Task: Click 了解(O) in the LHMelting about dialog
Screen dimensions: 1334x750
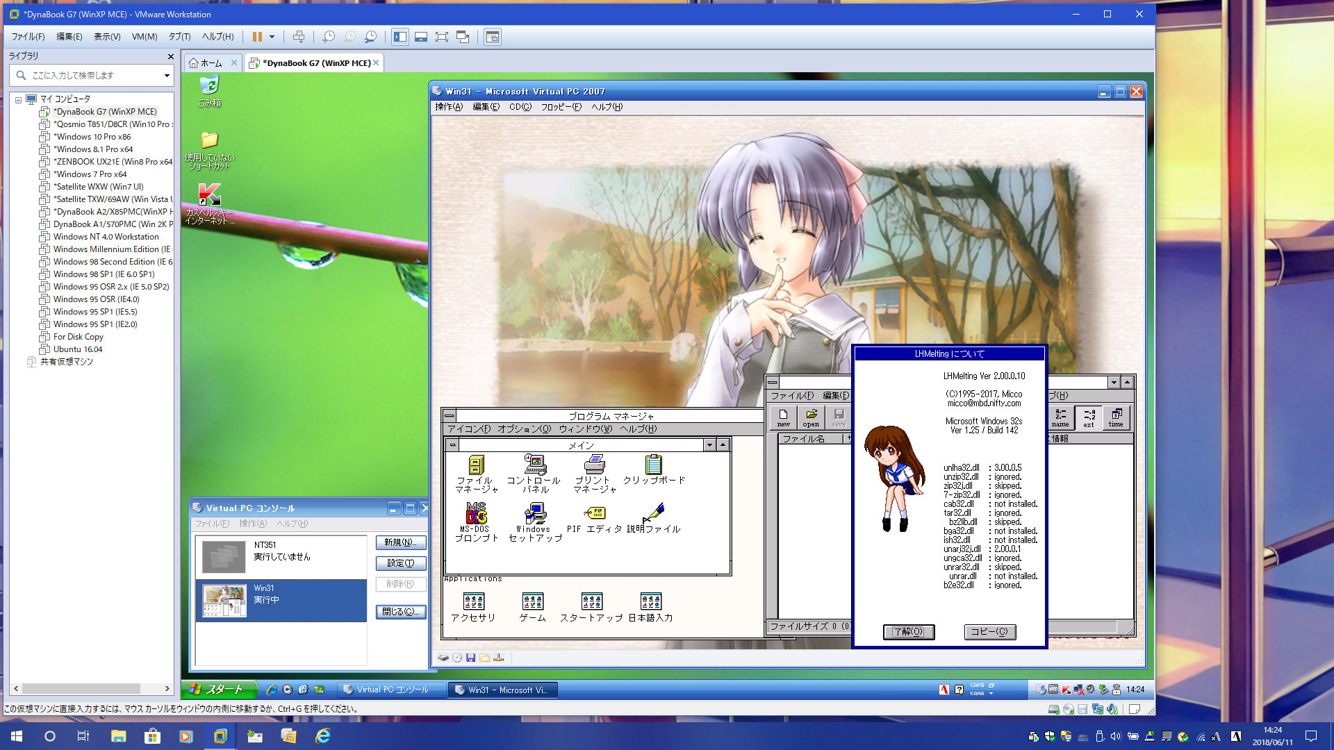Action: (x=908, y=632)
